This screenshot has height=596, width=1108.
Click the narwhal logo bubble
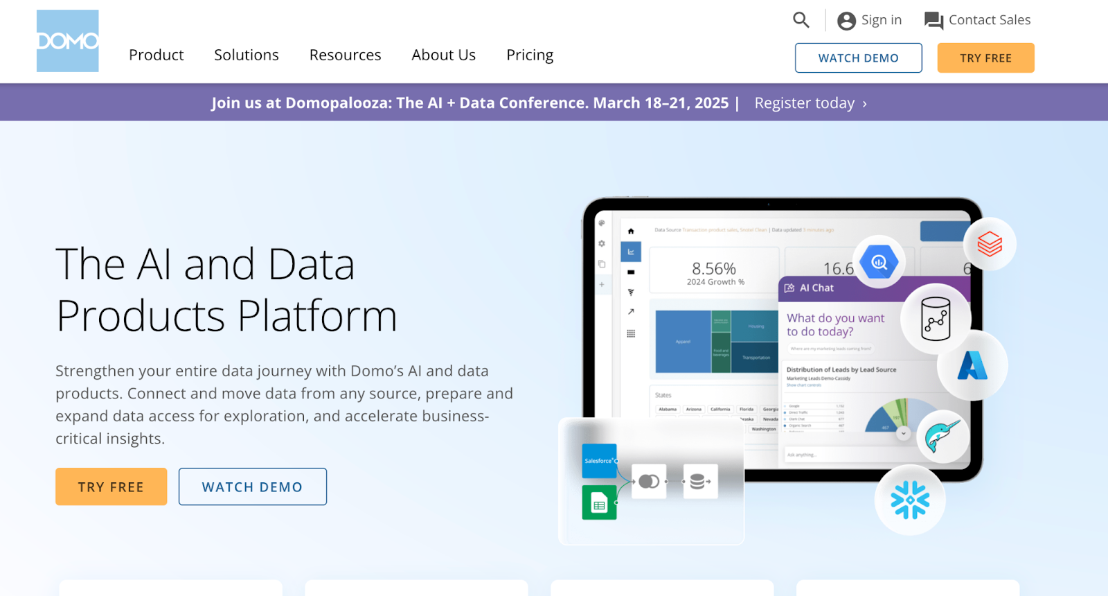click(x=943, y=437)
